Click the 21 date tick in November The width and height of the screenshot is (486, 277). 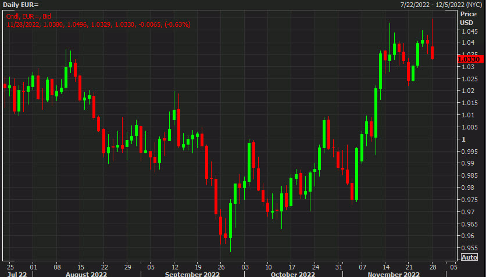409,267
